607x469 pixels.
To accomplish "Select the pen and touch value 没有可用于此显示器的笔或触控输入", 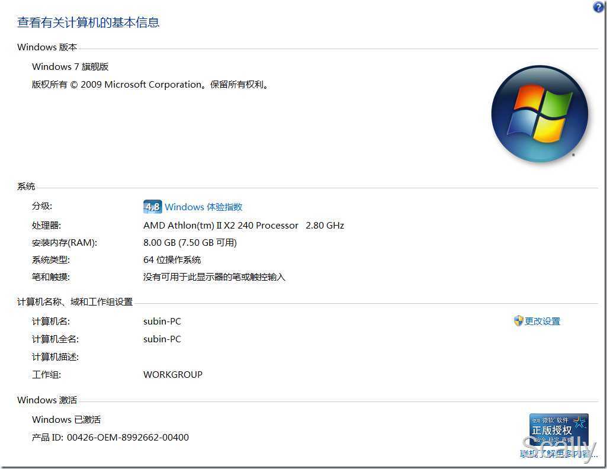I will (x=214, y=277).
